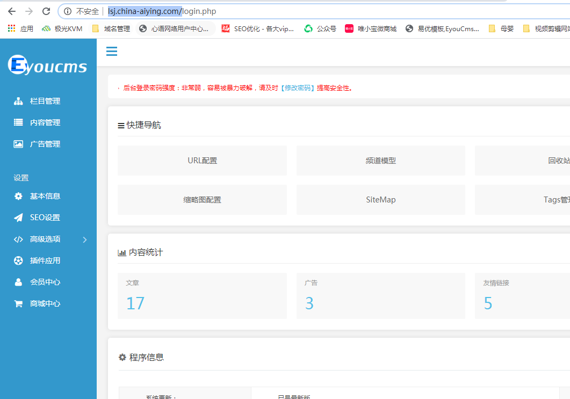The height and width of the screenshot is (399, 570).
Task: Select 内容管理 from the sidebar
Action: (46, 122)
